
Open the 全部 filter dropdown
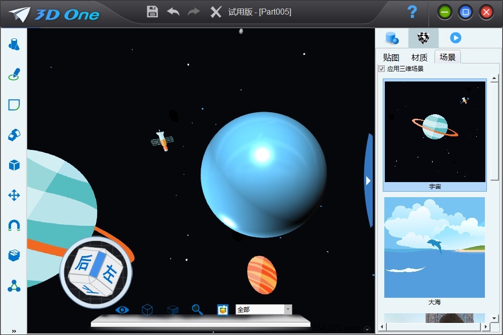point(288,310)
